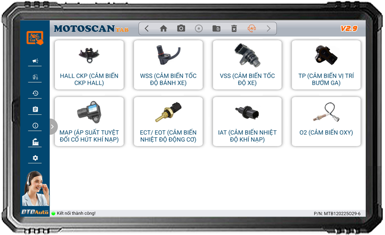Open saved files folder icon

coord(216,28)
